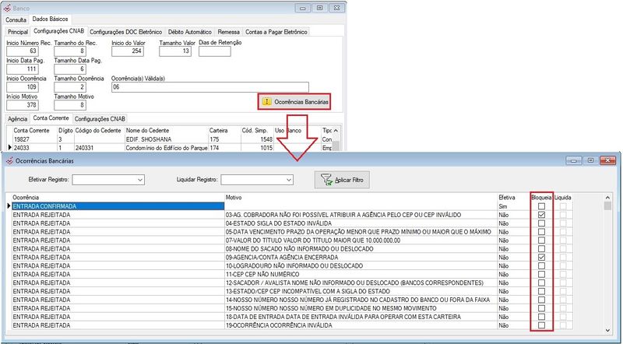Check Bloqueia for 04-ESTADO SIGLA row
Screen dimensions: 623x344
click(x=541, y=223)
